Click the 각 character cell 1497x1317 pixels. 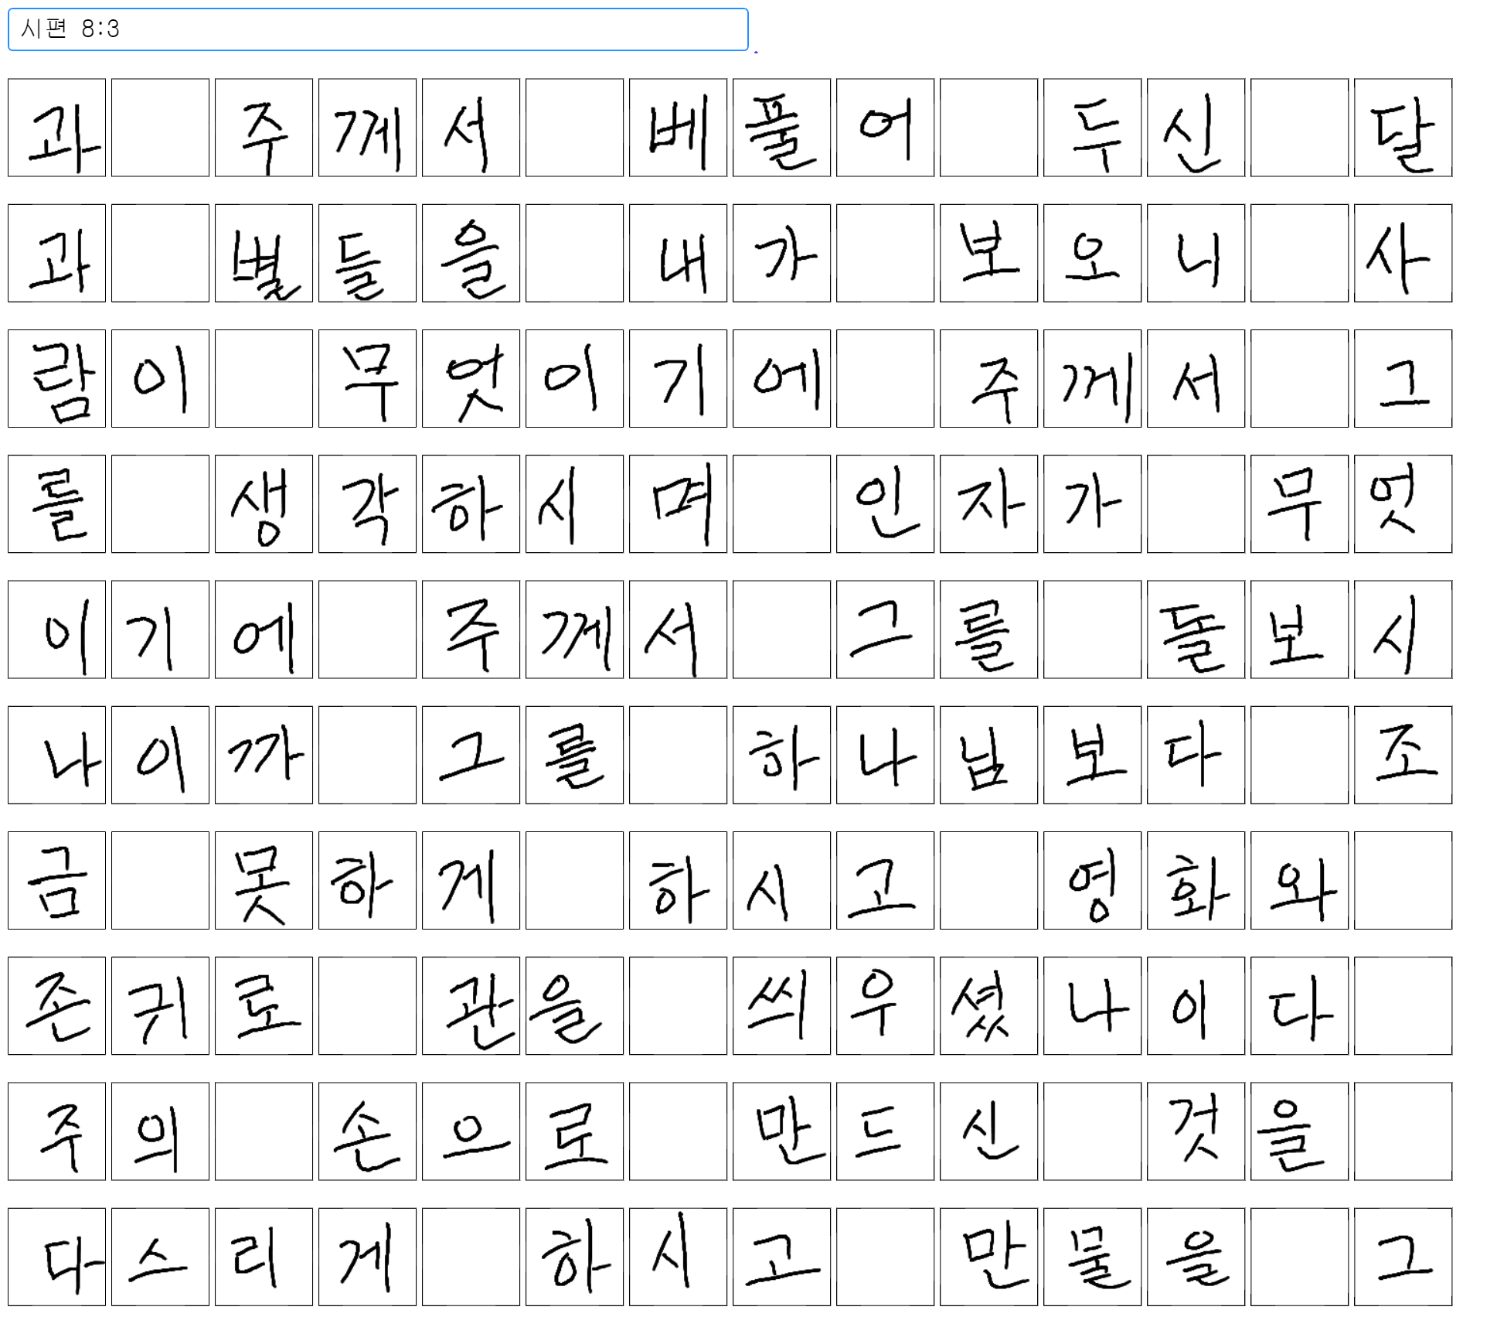(367, 503)
